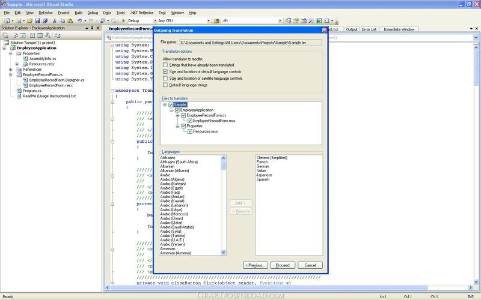Uncheck the EmployeeRecordForm.cs checkbox in files tree
The width and height of the screenshot is (481, 300).
(183, 115)
